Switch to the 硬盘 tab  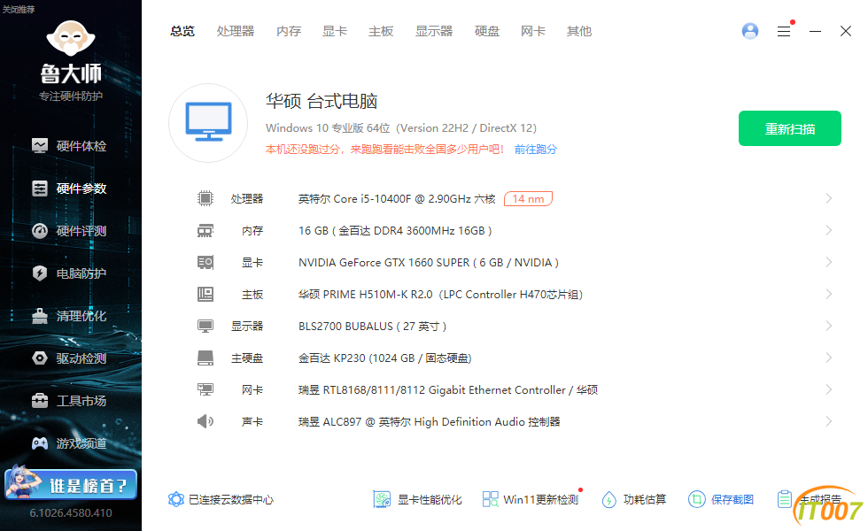(x=487, y=32)
